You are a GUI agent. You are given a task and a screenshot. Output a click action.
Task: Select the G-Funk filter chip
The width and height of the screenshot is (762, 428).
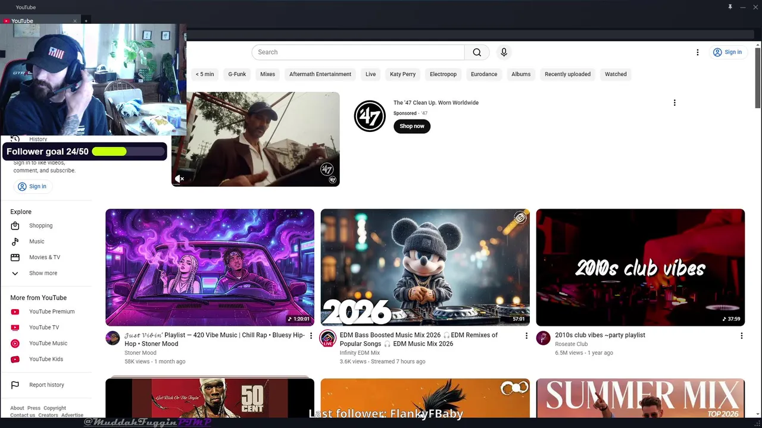237,74
